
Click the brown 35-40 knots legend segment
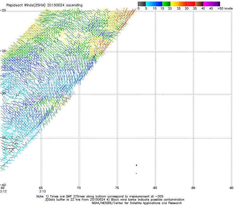[x=199, y=4]
